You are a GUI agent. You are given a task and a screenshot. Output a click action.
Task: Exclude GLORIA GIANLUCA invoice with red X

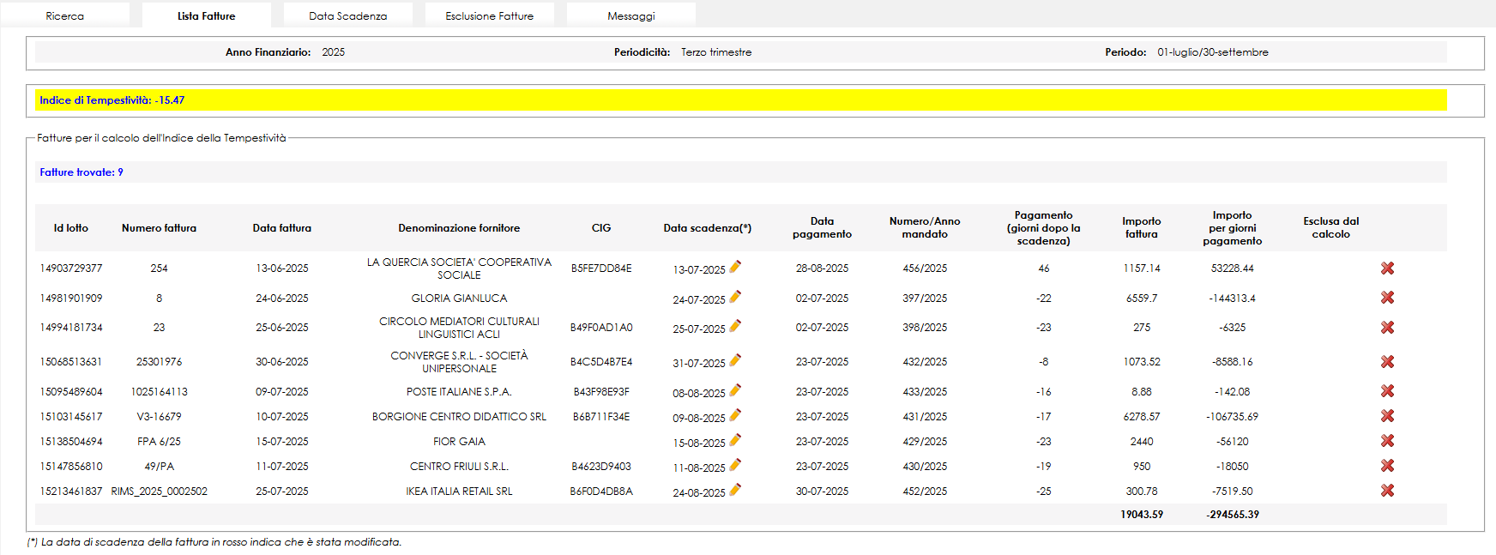click(x=1387, y=298)
